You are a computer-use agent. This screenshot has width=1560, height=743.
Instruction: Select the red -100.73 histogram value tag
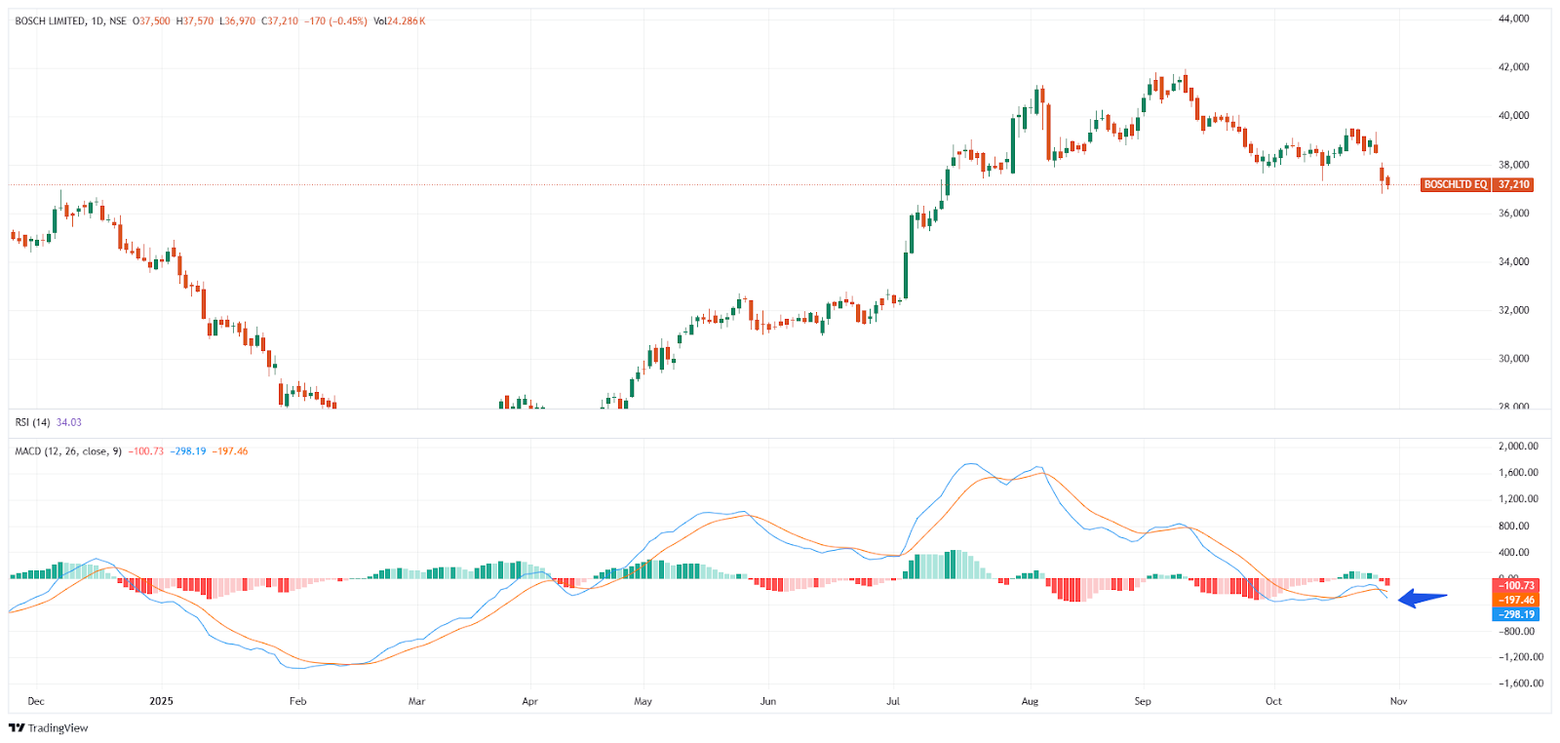pos(1515,586)
